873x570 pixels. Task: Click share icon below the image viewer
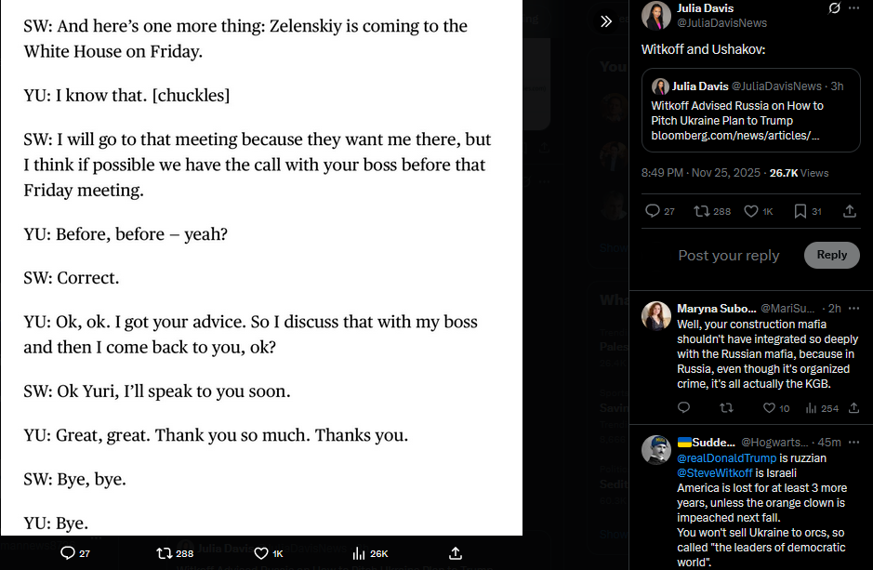[456, 552]
